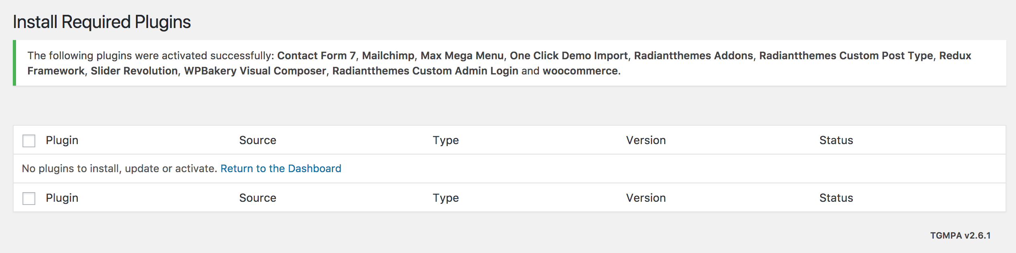
Task: Click the TGMPA v2.6.1 version text
Action: pyautogui.click(x=960, y=236)
